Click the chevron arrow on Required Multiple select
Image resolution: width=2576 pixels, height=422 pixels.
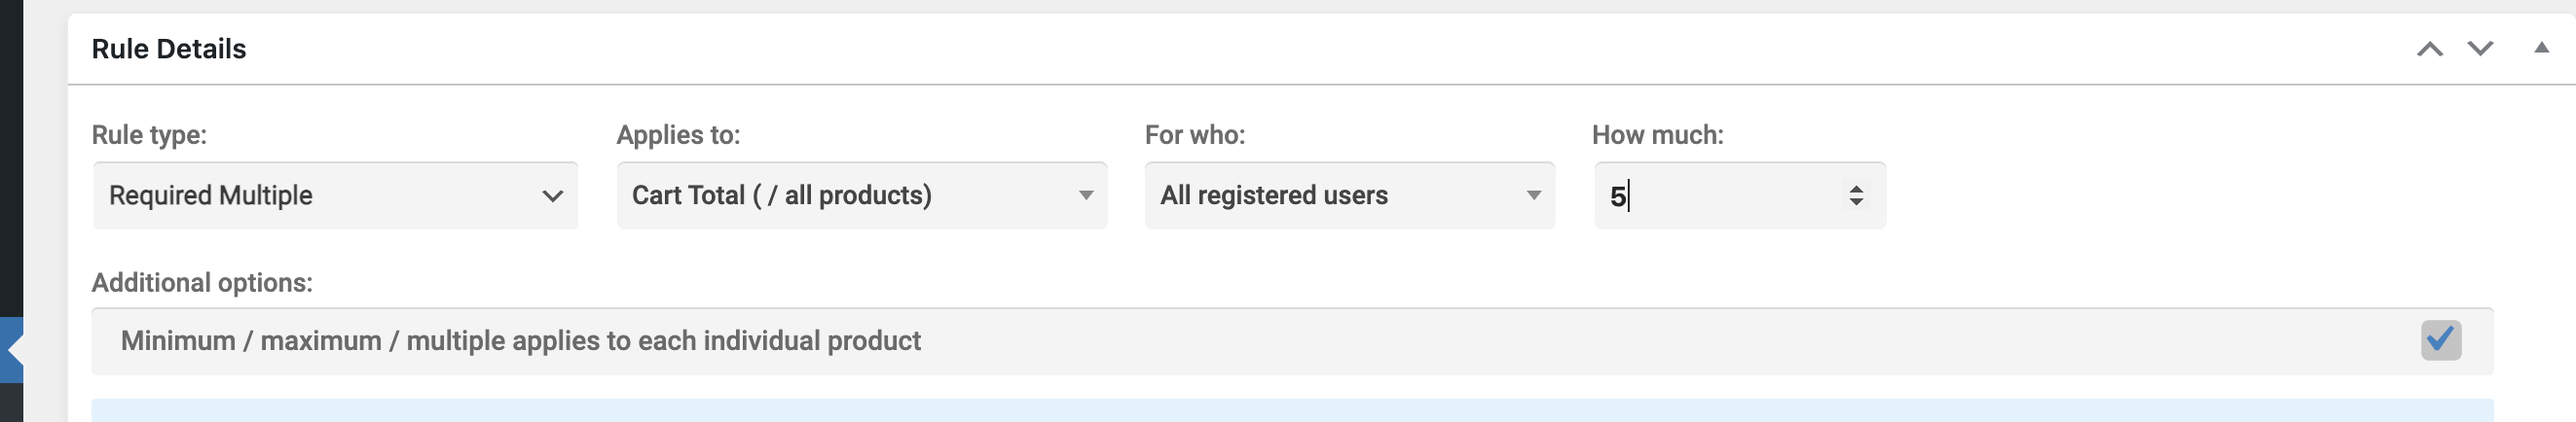552,196
